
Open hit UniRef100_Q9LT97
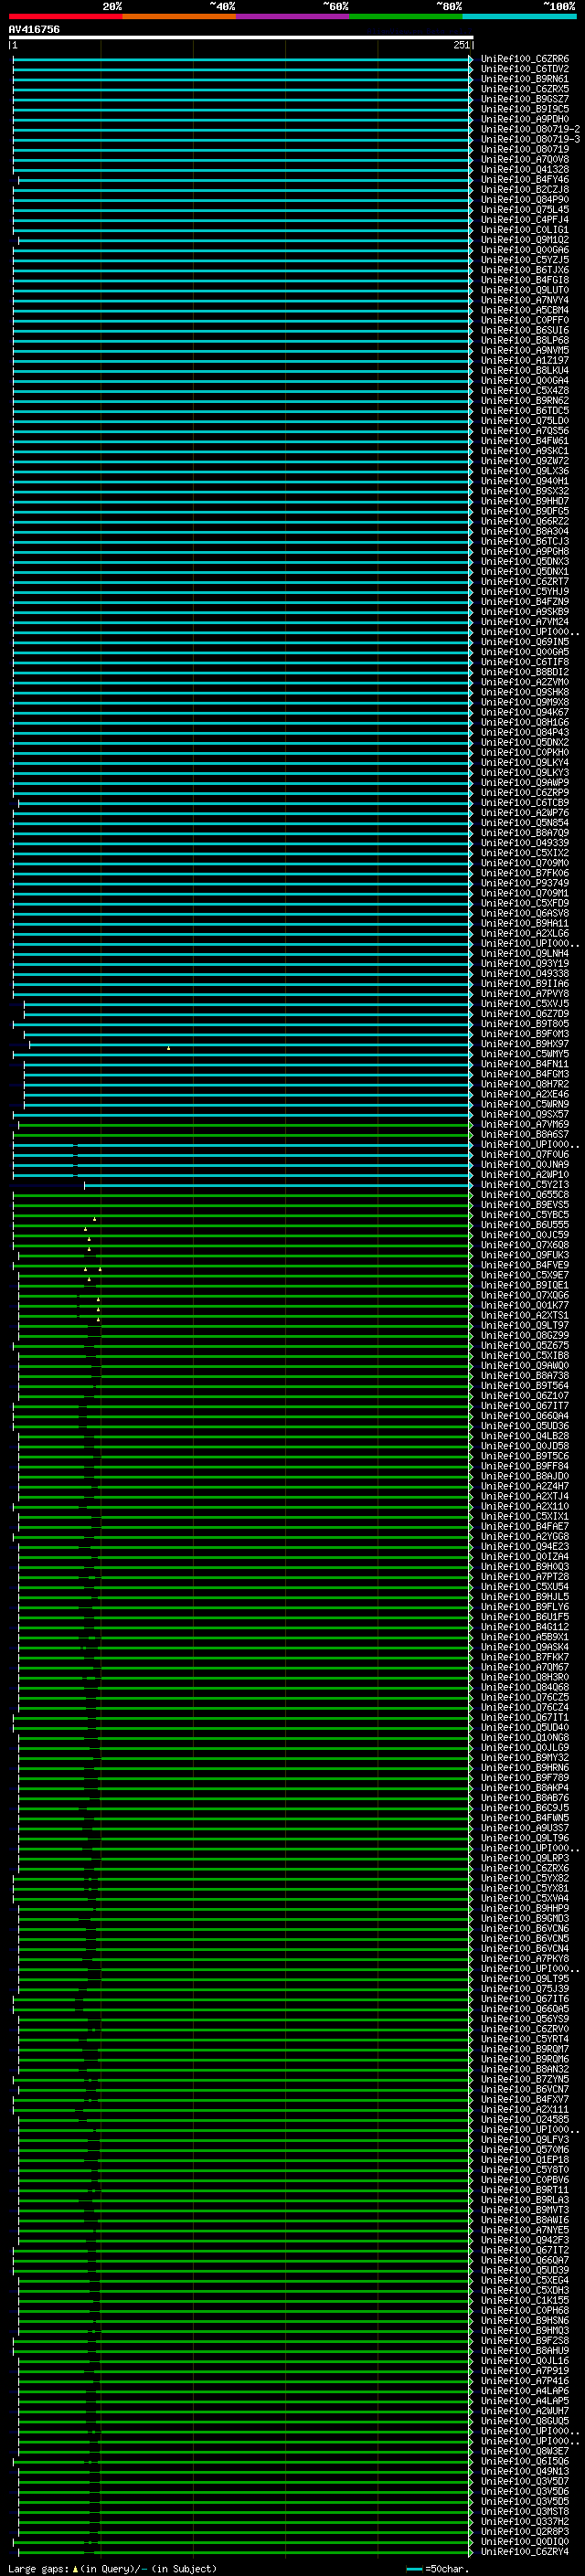tap(525, 1326)
